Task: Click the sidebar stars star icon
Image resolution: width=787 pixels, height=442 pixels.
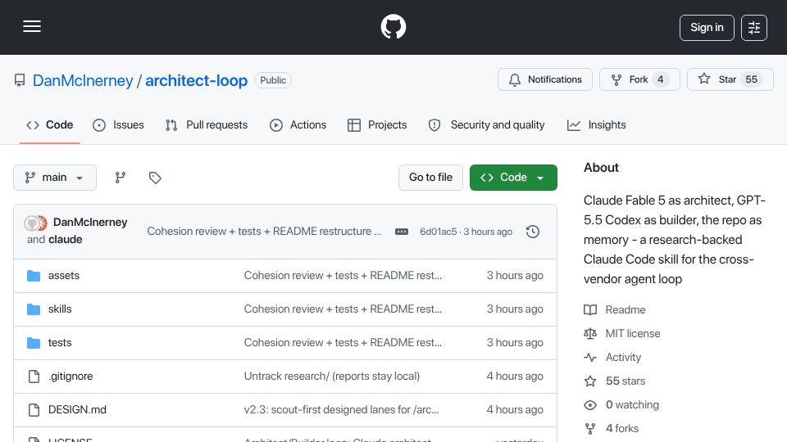Action: [x=590, y=381]
